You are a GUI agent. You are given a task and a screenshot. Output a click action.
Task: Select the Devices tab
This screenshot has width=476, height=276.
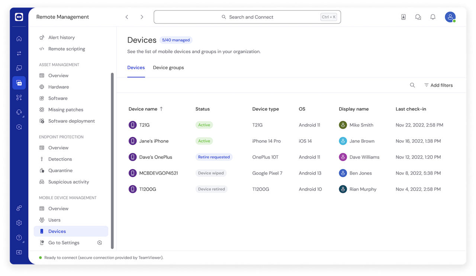tap(136, 67)
